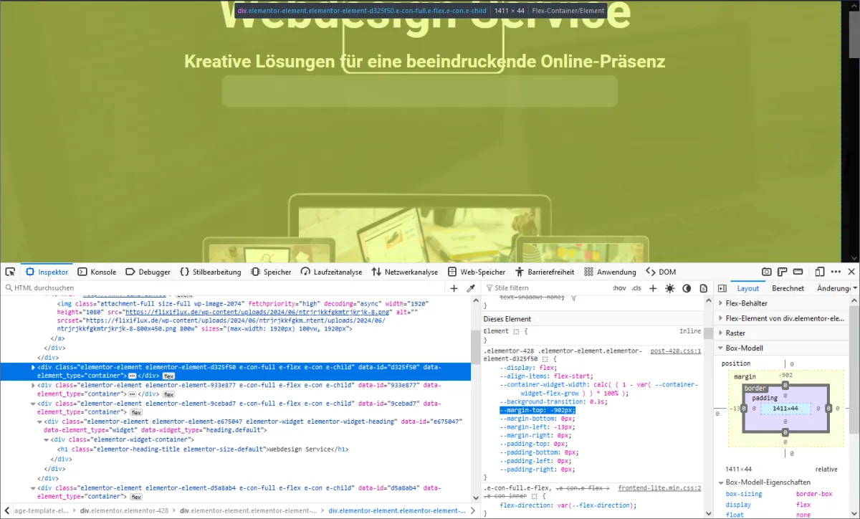Viewport: 860px width, 519px height.
Task: Expand the Raster section
Action: pyautogui.click(x=735, y=333)
